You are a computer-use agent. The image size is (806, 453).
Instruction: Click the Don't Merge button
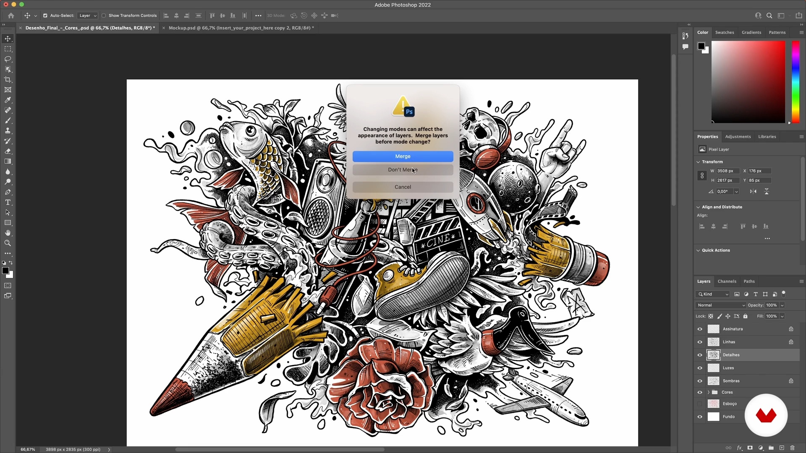point(403,170)
